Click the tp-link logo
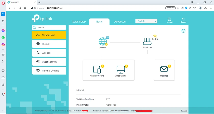Viewport: 214px width, 114px height. click(x=42, y=18)
